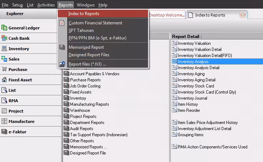Select Designed Report File category
Viewport: 263px width, 162px height.
(x=88, y=153)
